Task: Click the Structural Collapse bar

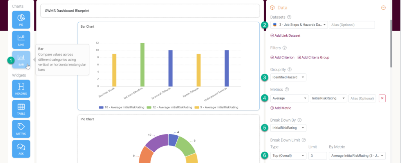Action: [x=170, y=68]
